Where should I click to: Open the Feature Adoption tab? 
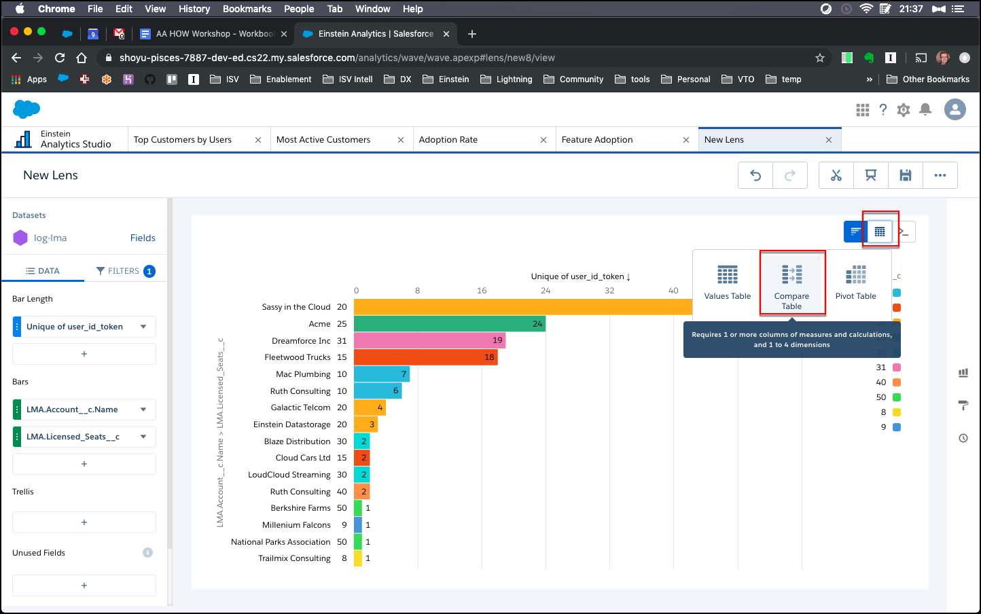[597, 140]
